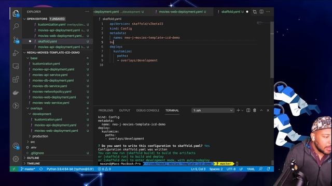The image size is (332, 186).
Task: Change UTF-8 file encoding
Action: [231, 169]
